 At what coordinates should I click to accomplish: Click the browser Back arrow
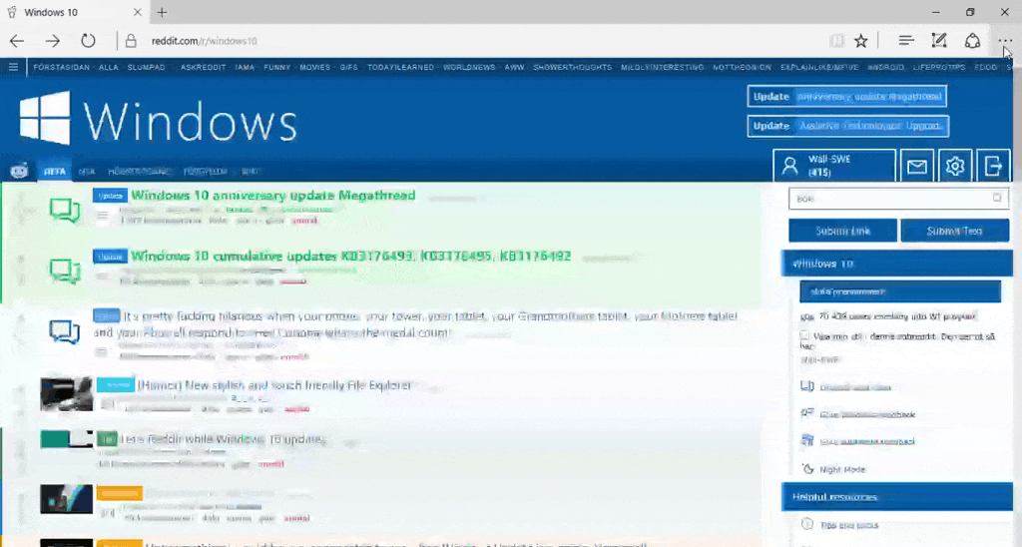(x=17, y=41)
